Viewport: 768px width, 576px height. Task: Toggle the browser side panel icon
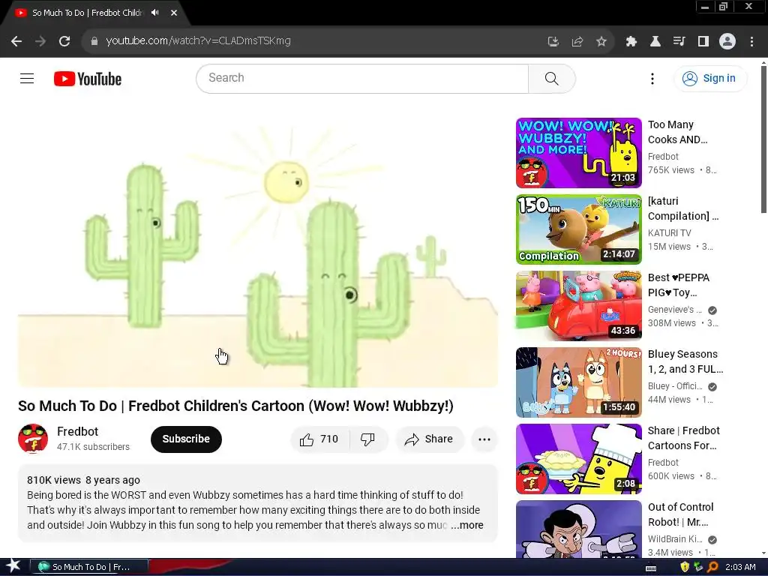pos(703,42)
